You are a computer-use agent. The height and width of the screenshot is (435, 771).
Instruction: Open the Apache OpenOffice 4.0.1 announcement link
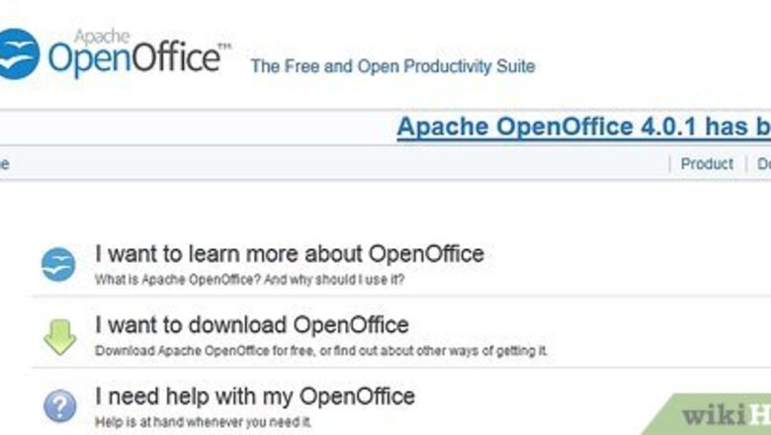(583, 127)
